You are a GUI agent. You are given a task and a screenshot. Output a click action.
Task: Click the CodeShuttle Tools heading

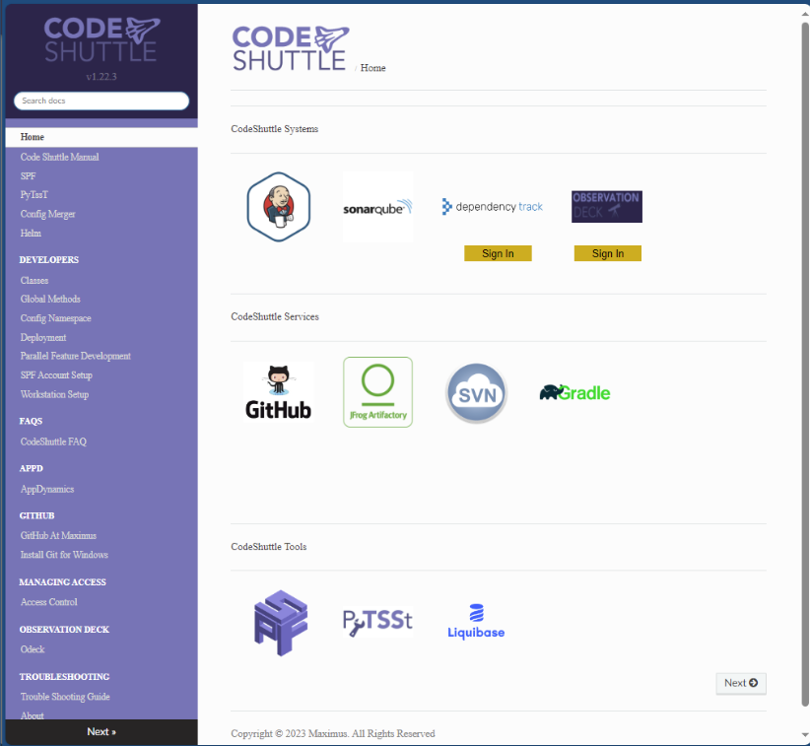coord(269,547)
